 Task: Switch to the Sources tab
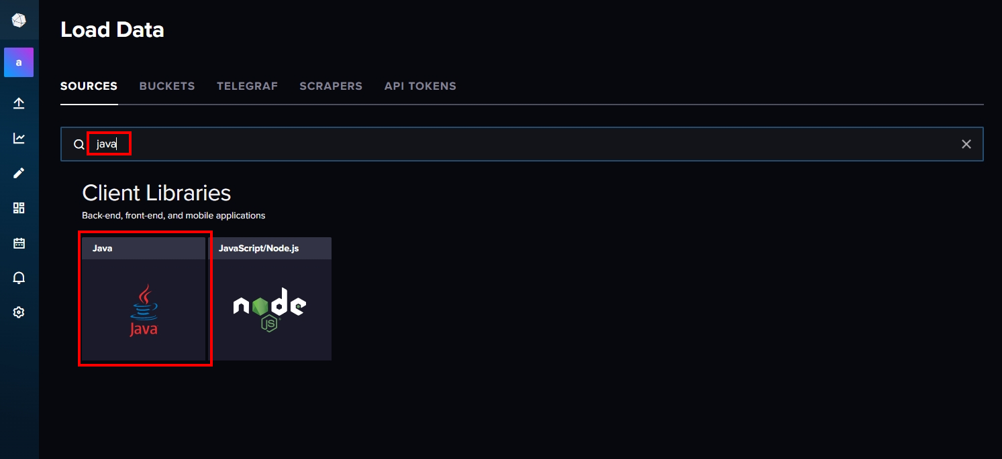pyautogui.click(x=89, y=86)
